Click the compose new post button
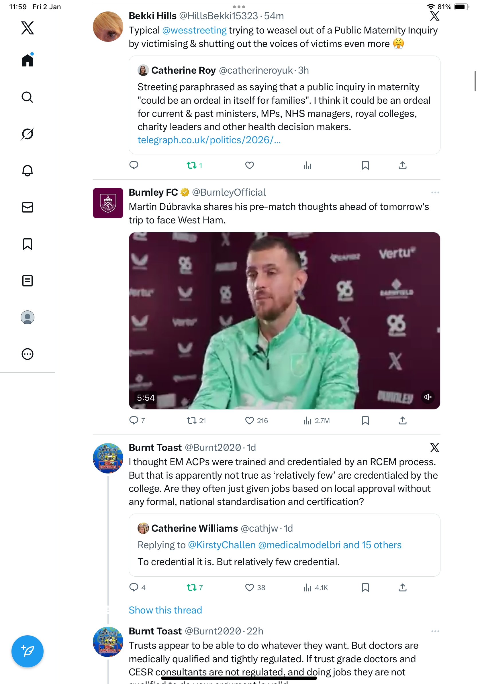The width and height of the screenshot is (478, 684). click(28, 651)
